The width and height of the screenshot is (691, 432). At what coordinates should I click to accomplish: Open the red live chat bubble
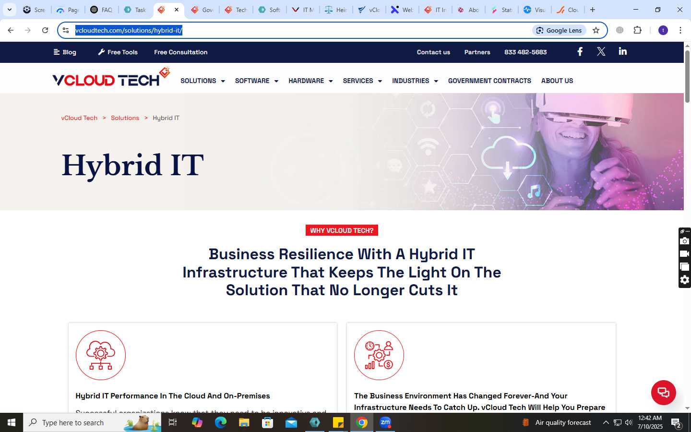pyautogui.click(x=663, y=392)
